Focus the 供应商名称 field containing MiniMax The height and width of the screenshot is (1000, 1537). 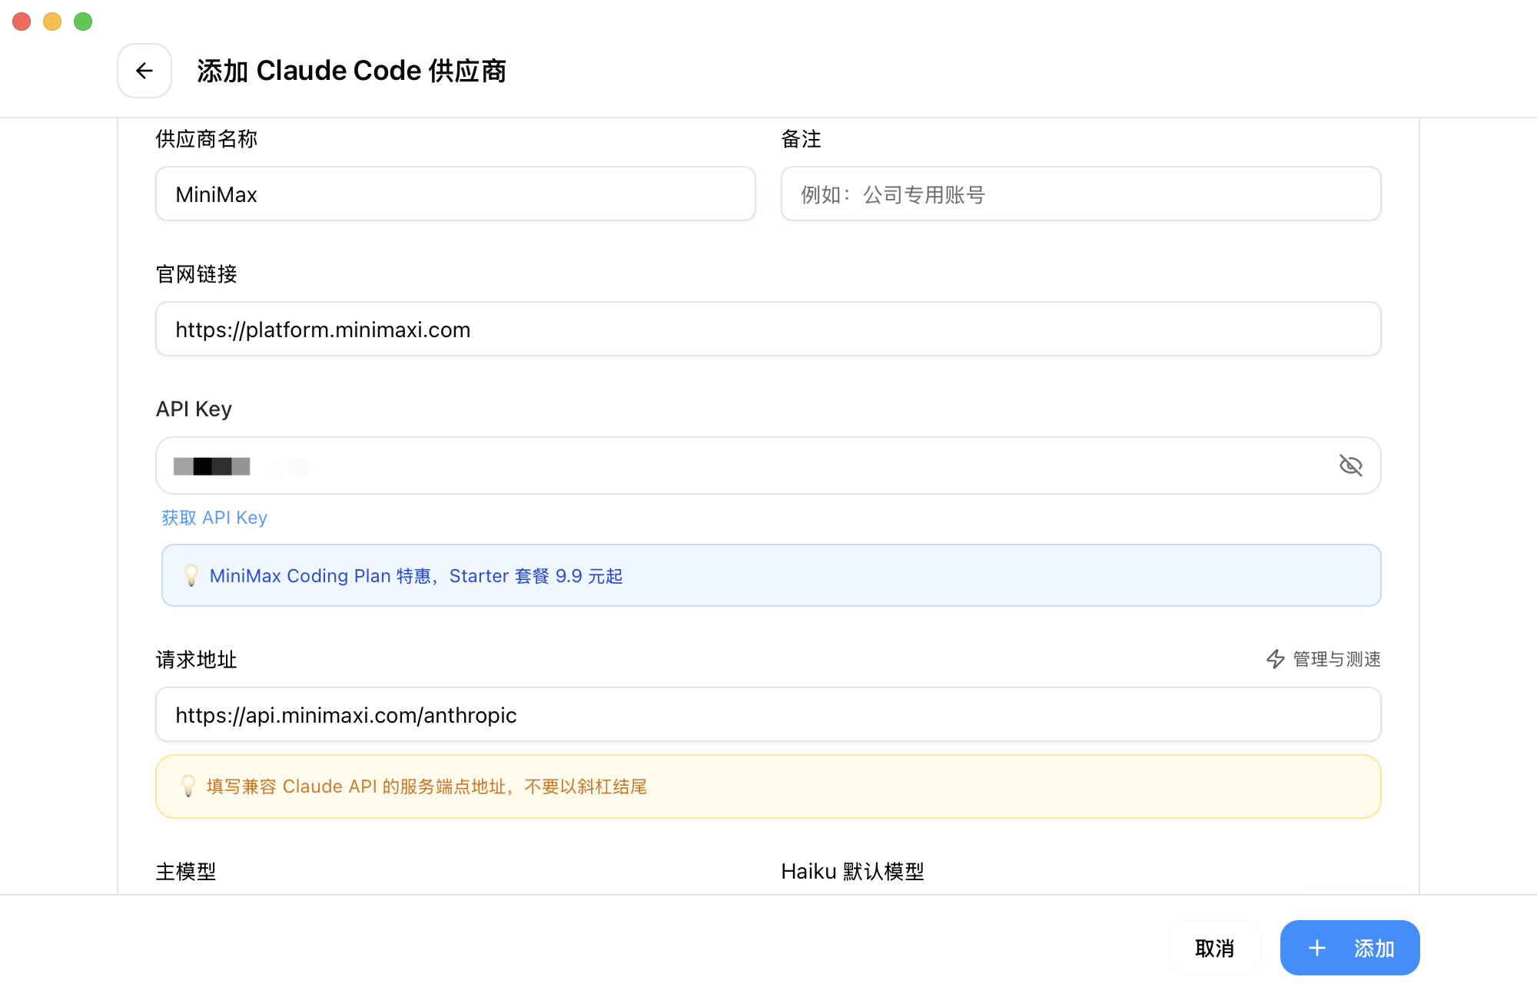click(x=455, y=194)
